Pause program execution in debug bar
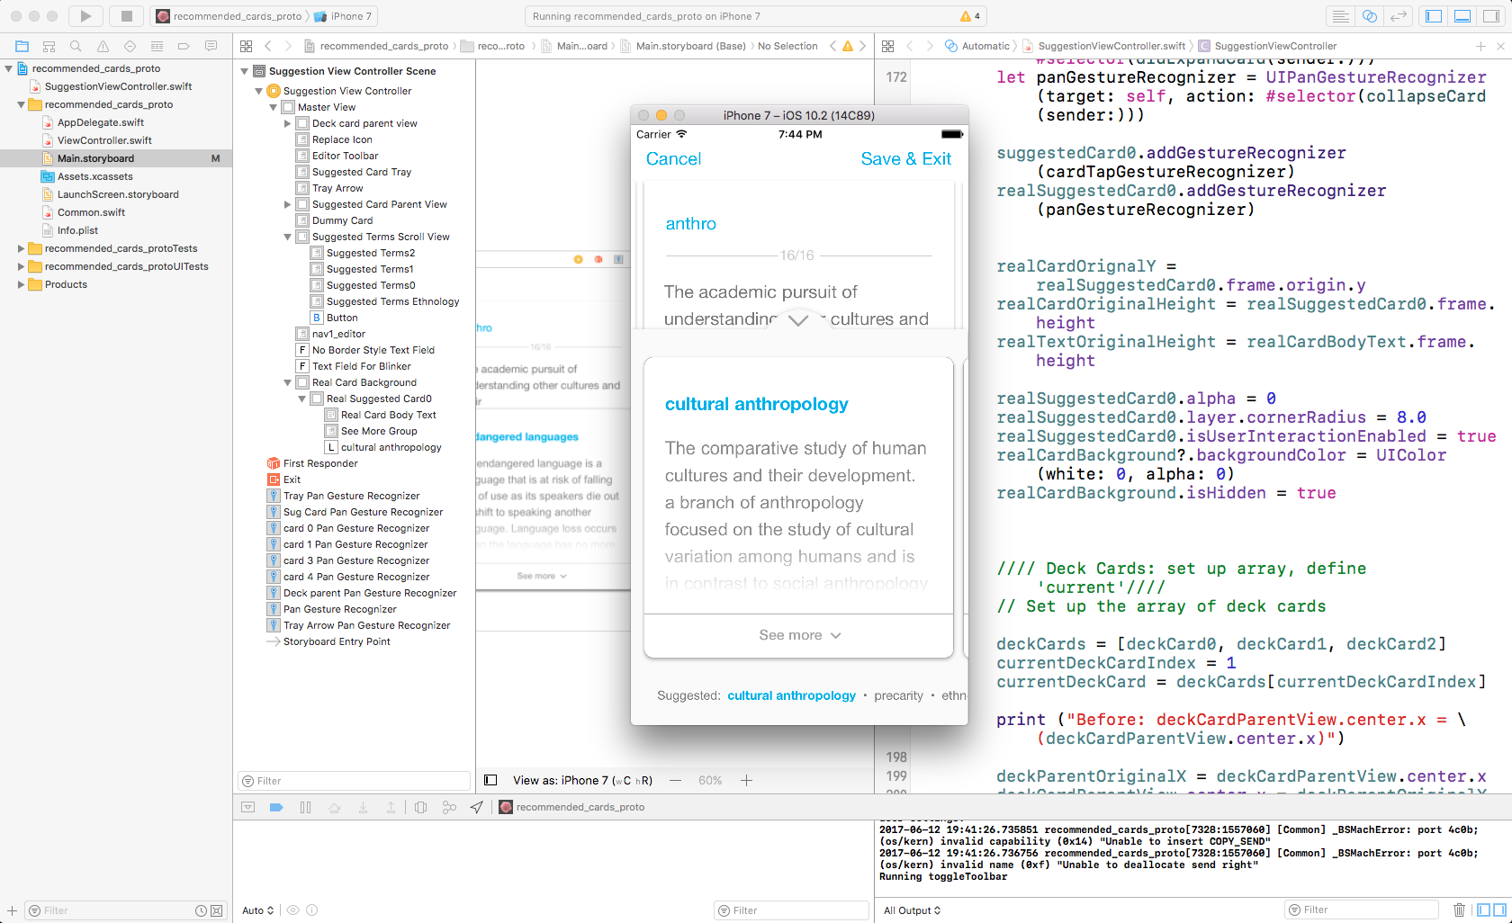 [305, 807]
